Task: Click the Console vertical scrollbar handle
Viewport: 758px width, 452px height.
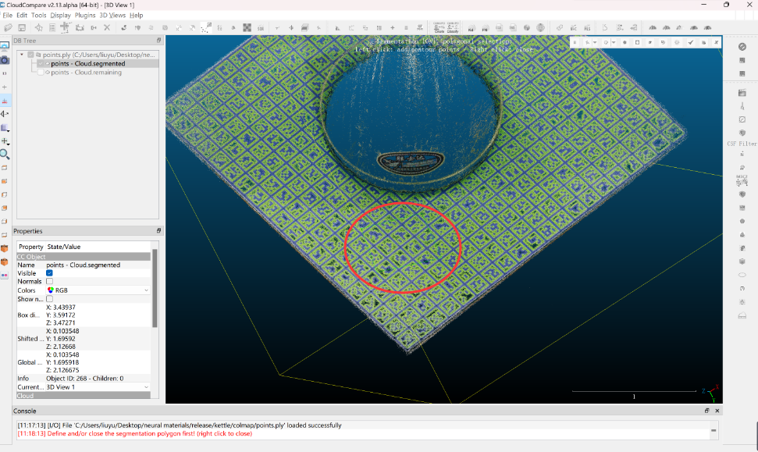Action: point(714,430)
